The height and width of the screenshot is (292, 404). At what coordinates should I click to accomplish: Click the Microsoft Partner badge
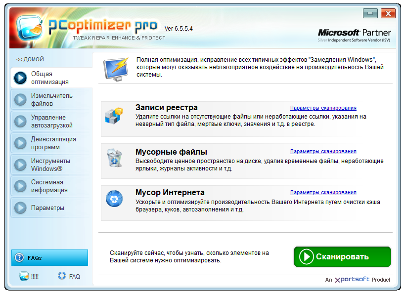tap(354, 35)
